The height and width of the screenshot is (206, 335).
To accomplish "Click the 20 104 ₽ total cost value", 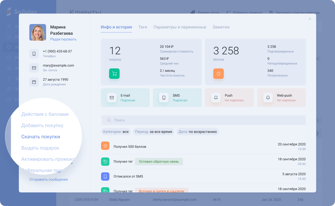I will (167, 47).
